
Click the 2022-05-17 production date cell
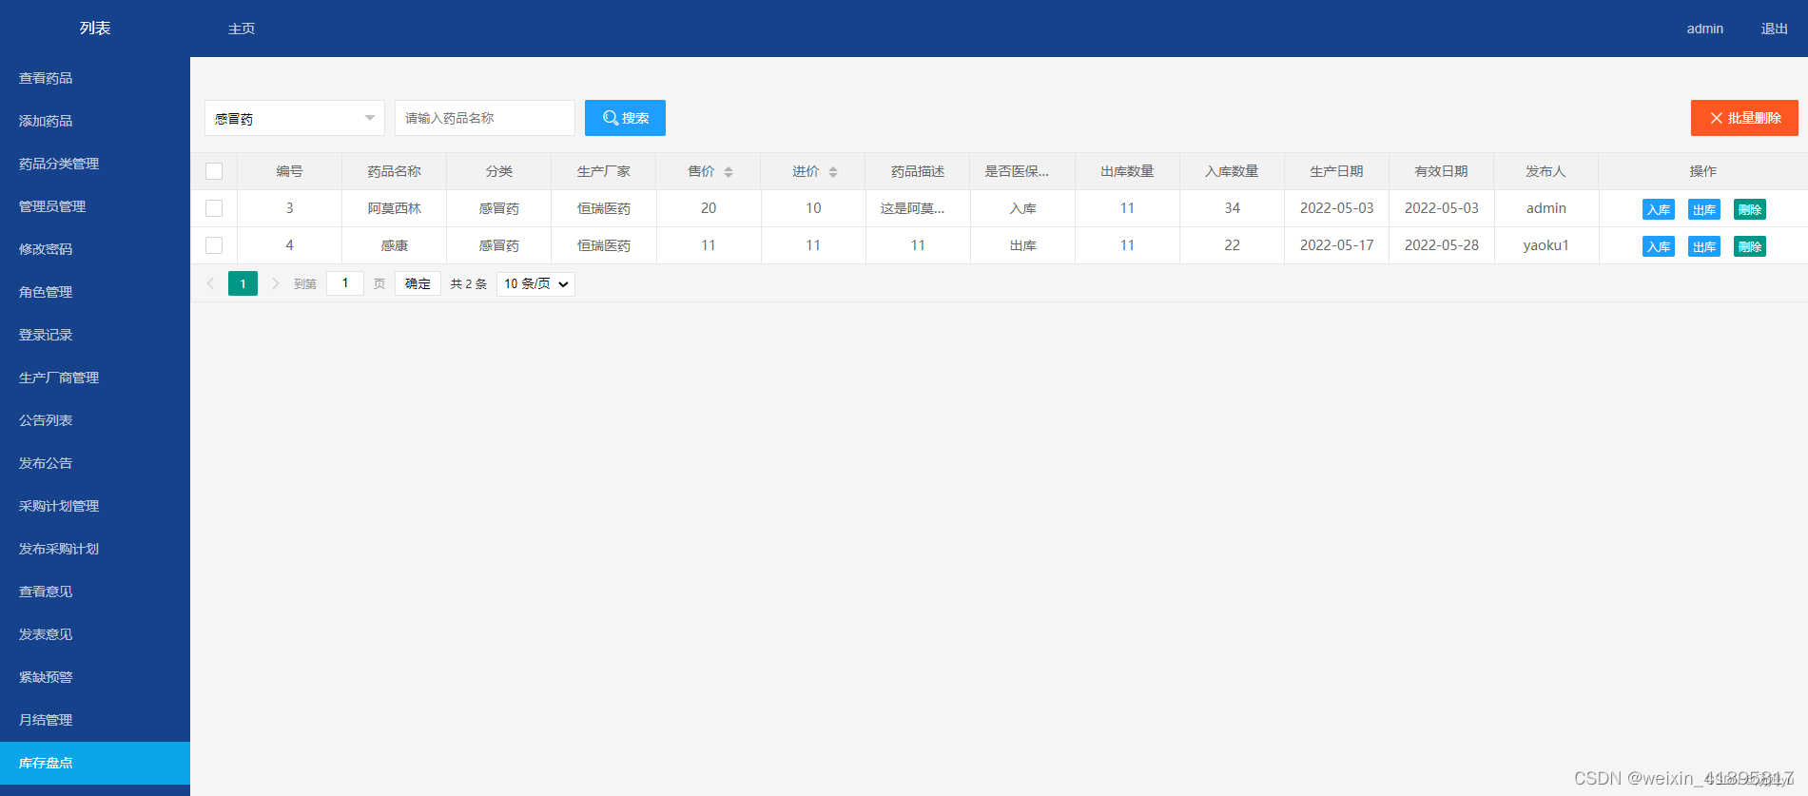[1337, 245]
